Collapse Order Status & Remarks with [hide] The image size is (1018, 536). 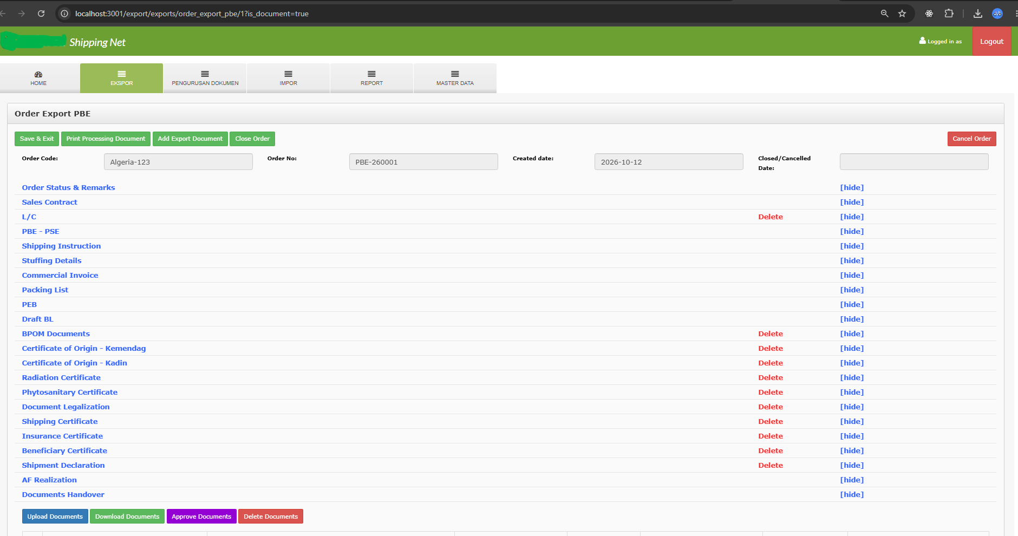point(852,187)
